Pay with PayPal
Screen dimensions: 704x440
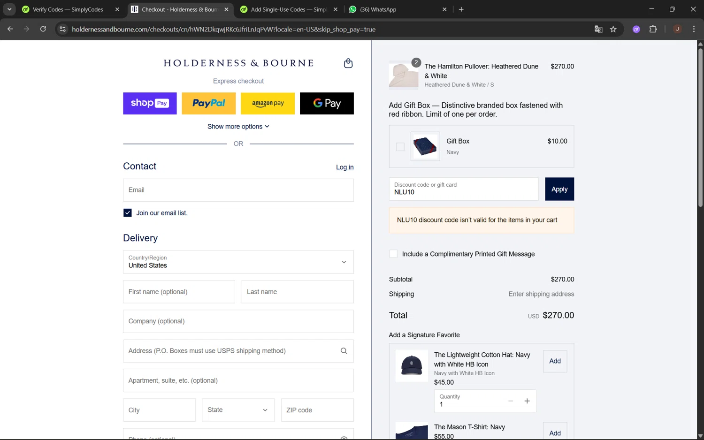coord(209,103)
